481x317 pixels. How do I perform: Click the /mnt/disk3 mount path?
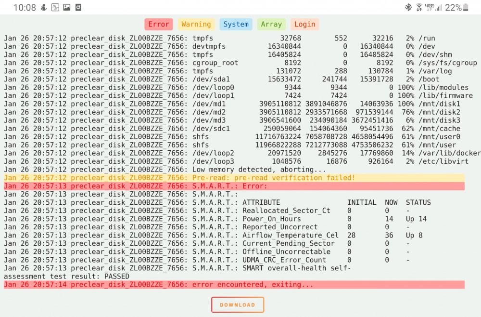tap(439, 120)
